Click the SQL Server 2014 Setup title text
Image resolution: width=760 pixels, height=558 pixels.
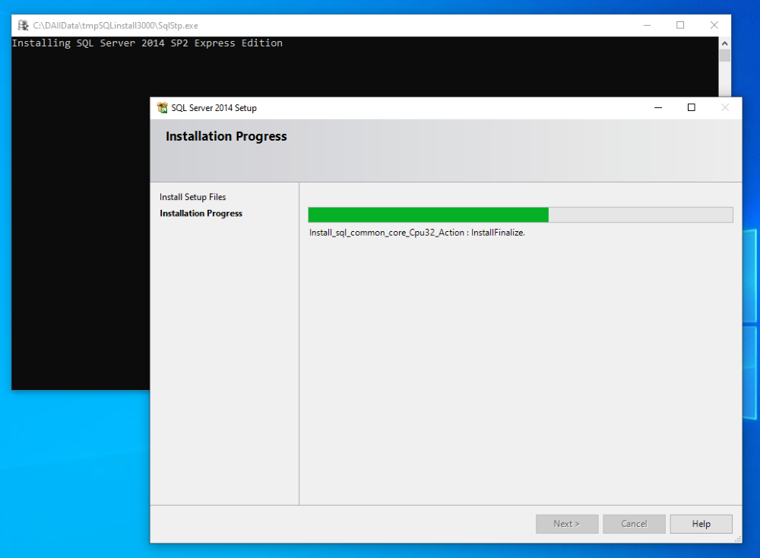point(214,108)
